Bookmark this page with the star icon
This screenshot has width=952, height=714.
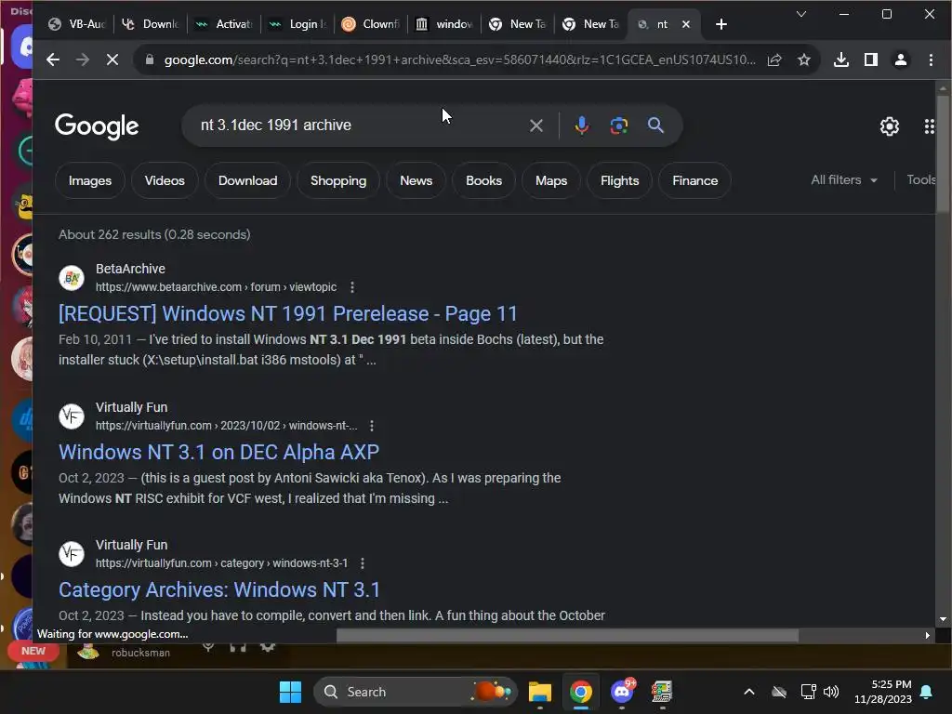coord(804,59)
